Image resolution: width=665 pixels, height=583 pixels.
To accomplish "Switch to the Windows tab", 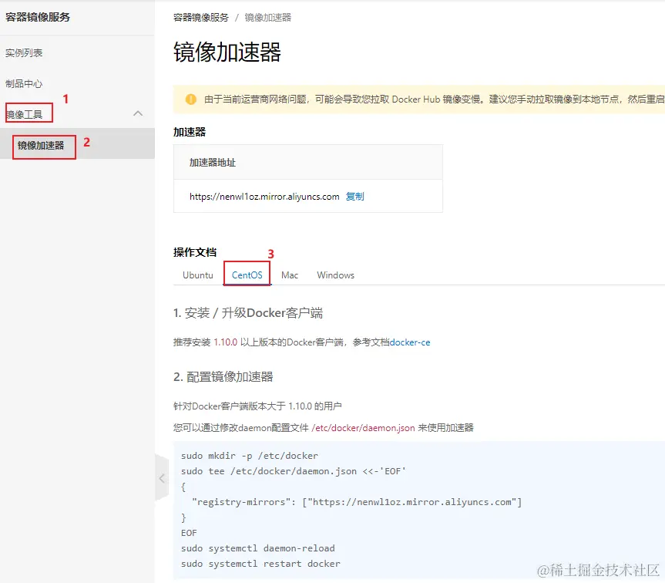I will point(334,275).
